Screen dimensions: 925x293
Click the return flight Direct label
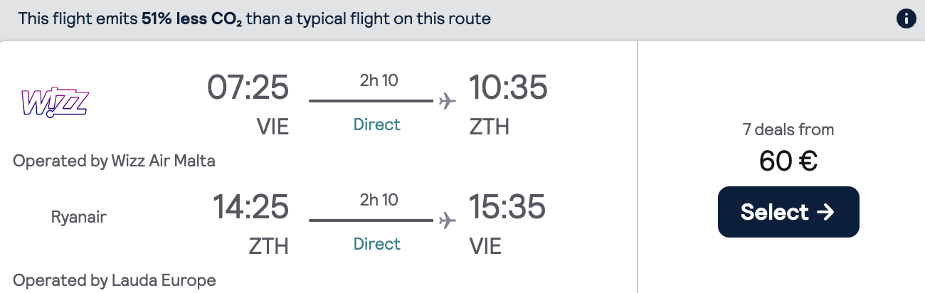(x=377, y=244)
